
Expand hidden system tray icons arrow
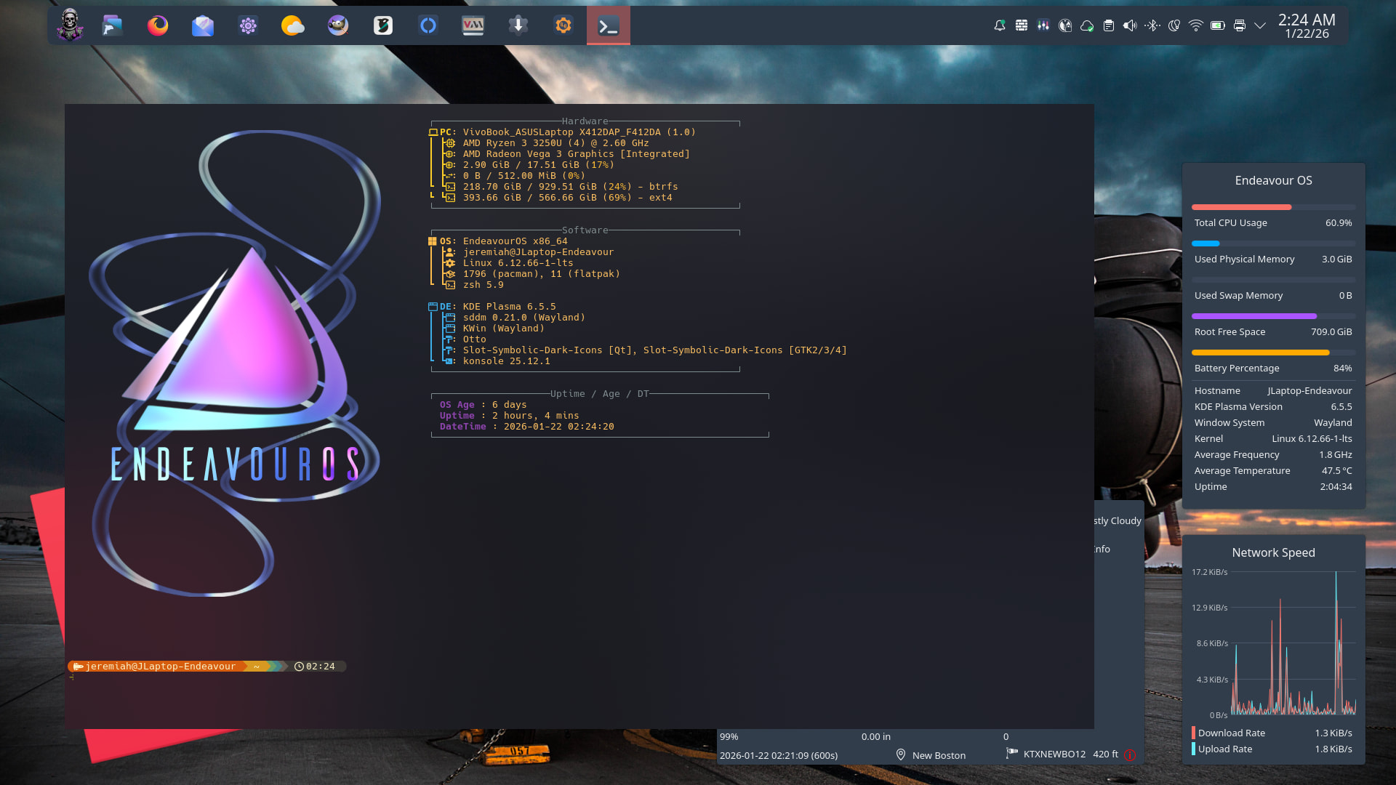coord(1261,25)
